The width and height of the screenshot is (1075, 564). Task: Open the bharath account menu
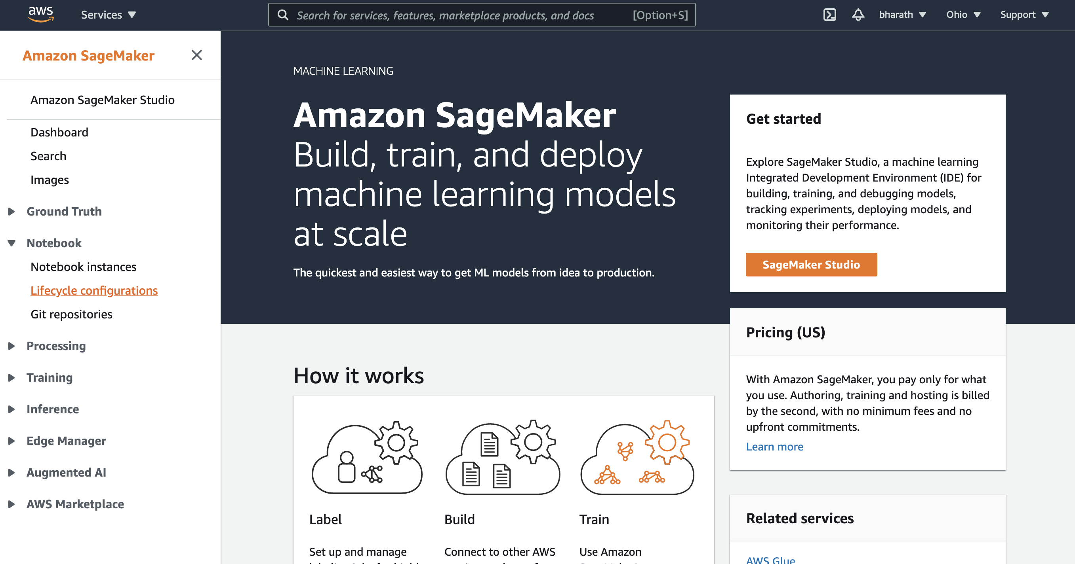(903, 15)
